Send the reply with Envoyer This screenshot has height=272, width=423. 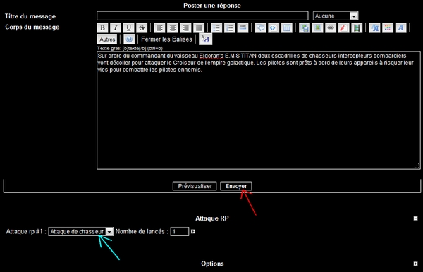[236, 186]
